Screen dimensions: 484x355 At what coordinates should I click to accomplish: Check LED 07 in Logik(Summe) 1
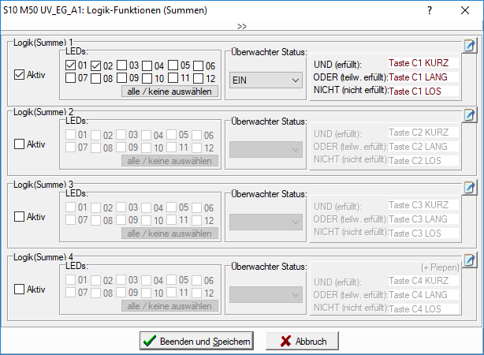[x=71, y=79]
